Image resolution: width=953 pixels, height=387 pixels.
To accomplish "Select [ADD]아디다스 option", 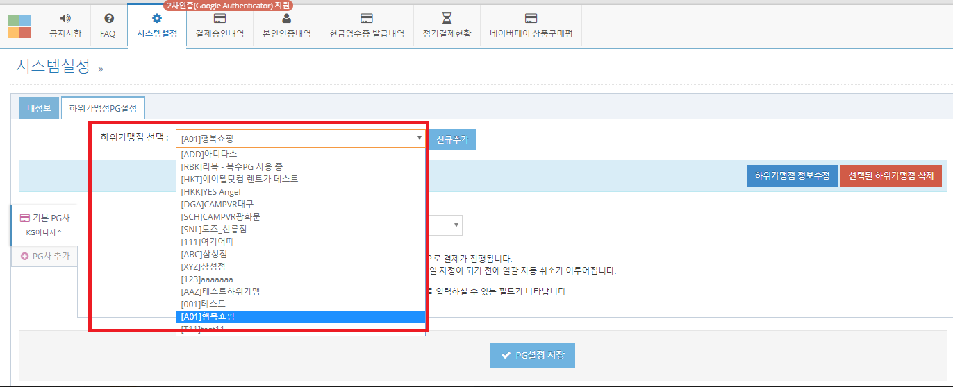I will pos(300,154).
